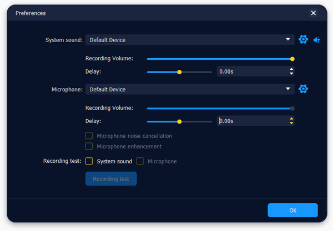Image resolution: width=333 pixels, height=231 pixels.
Task: Click the Microphone Delay slider handle
Action: pos(179,121)
